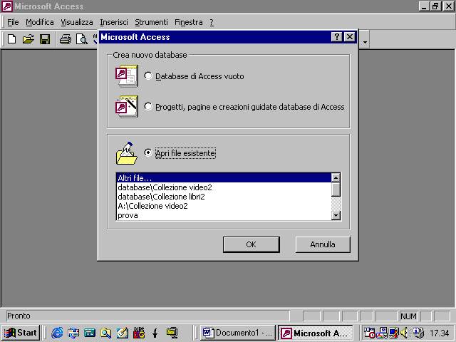Image resolution: width=456 pixels, height=342 pixels.
Task: Click the New database toolbar icon
Action: pyautogui.click(x=11, y=38)
